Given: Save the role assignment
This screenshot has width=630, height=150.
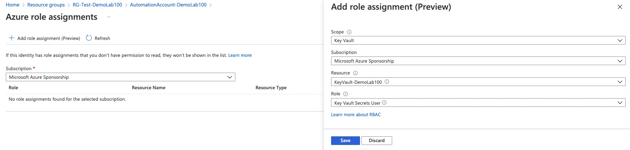Looking at the screenshot, I should [x=345, y=141].
